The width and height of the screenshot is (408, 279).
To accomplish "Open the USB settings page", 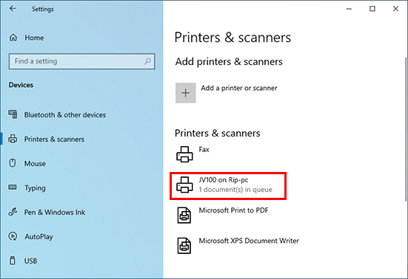I will [30, 261].
